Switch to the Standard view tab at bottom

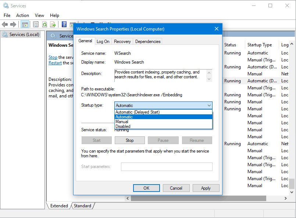click(82, 206)
